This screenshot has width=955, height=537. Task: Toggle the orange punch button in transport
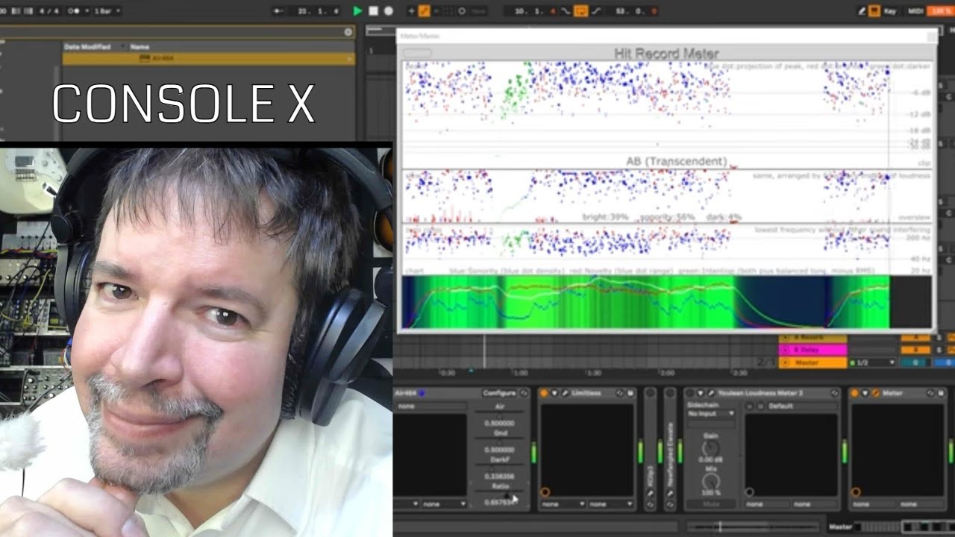click(x=580, y=11)
